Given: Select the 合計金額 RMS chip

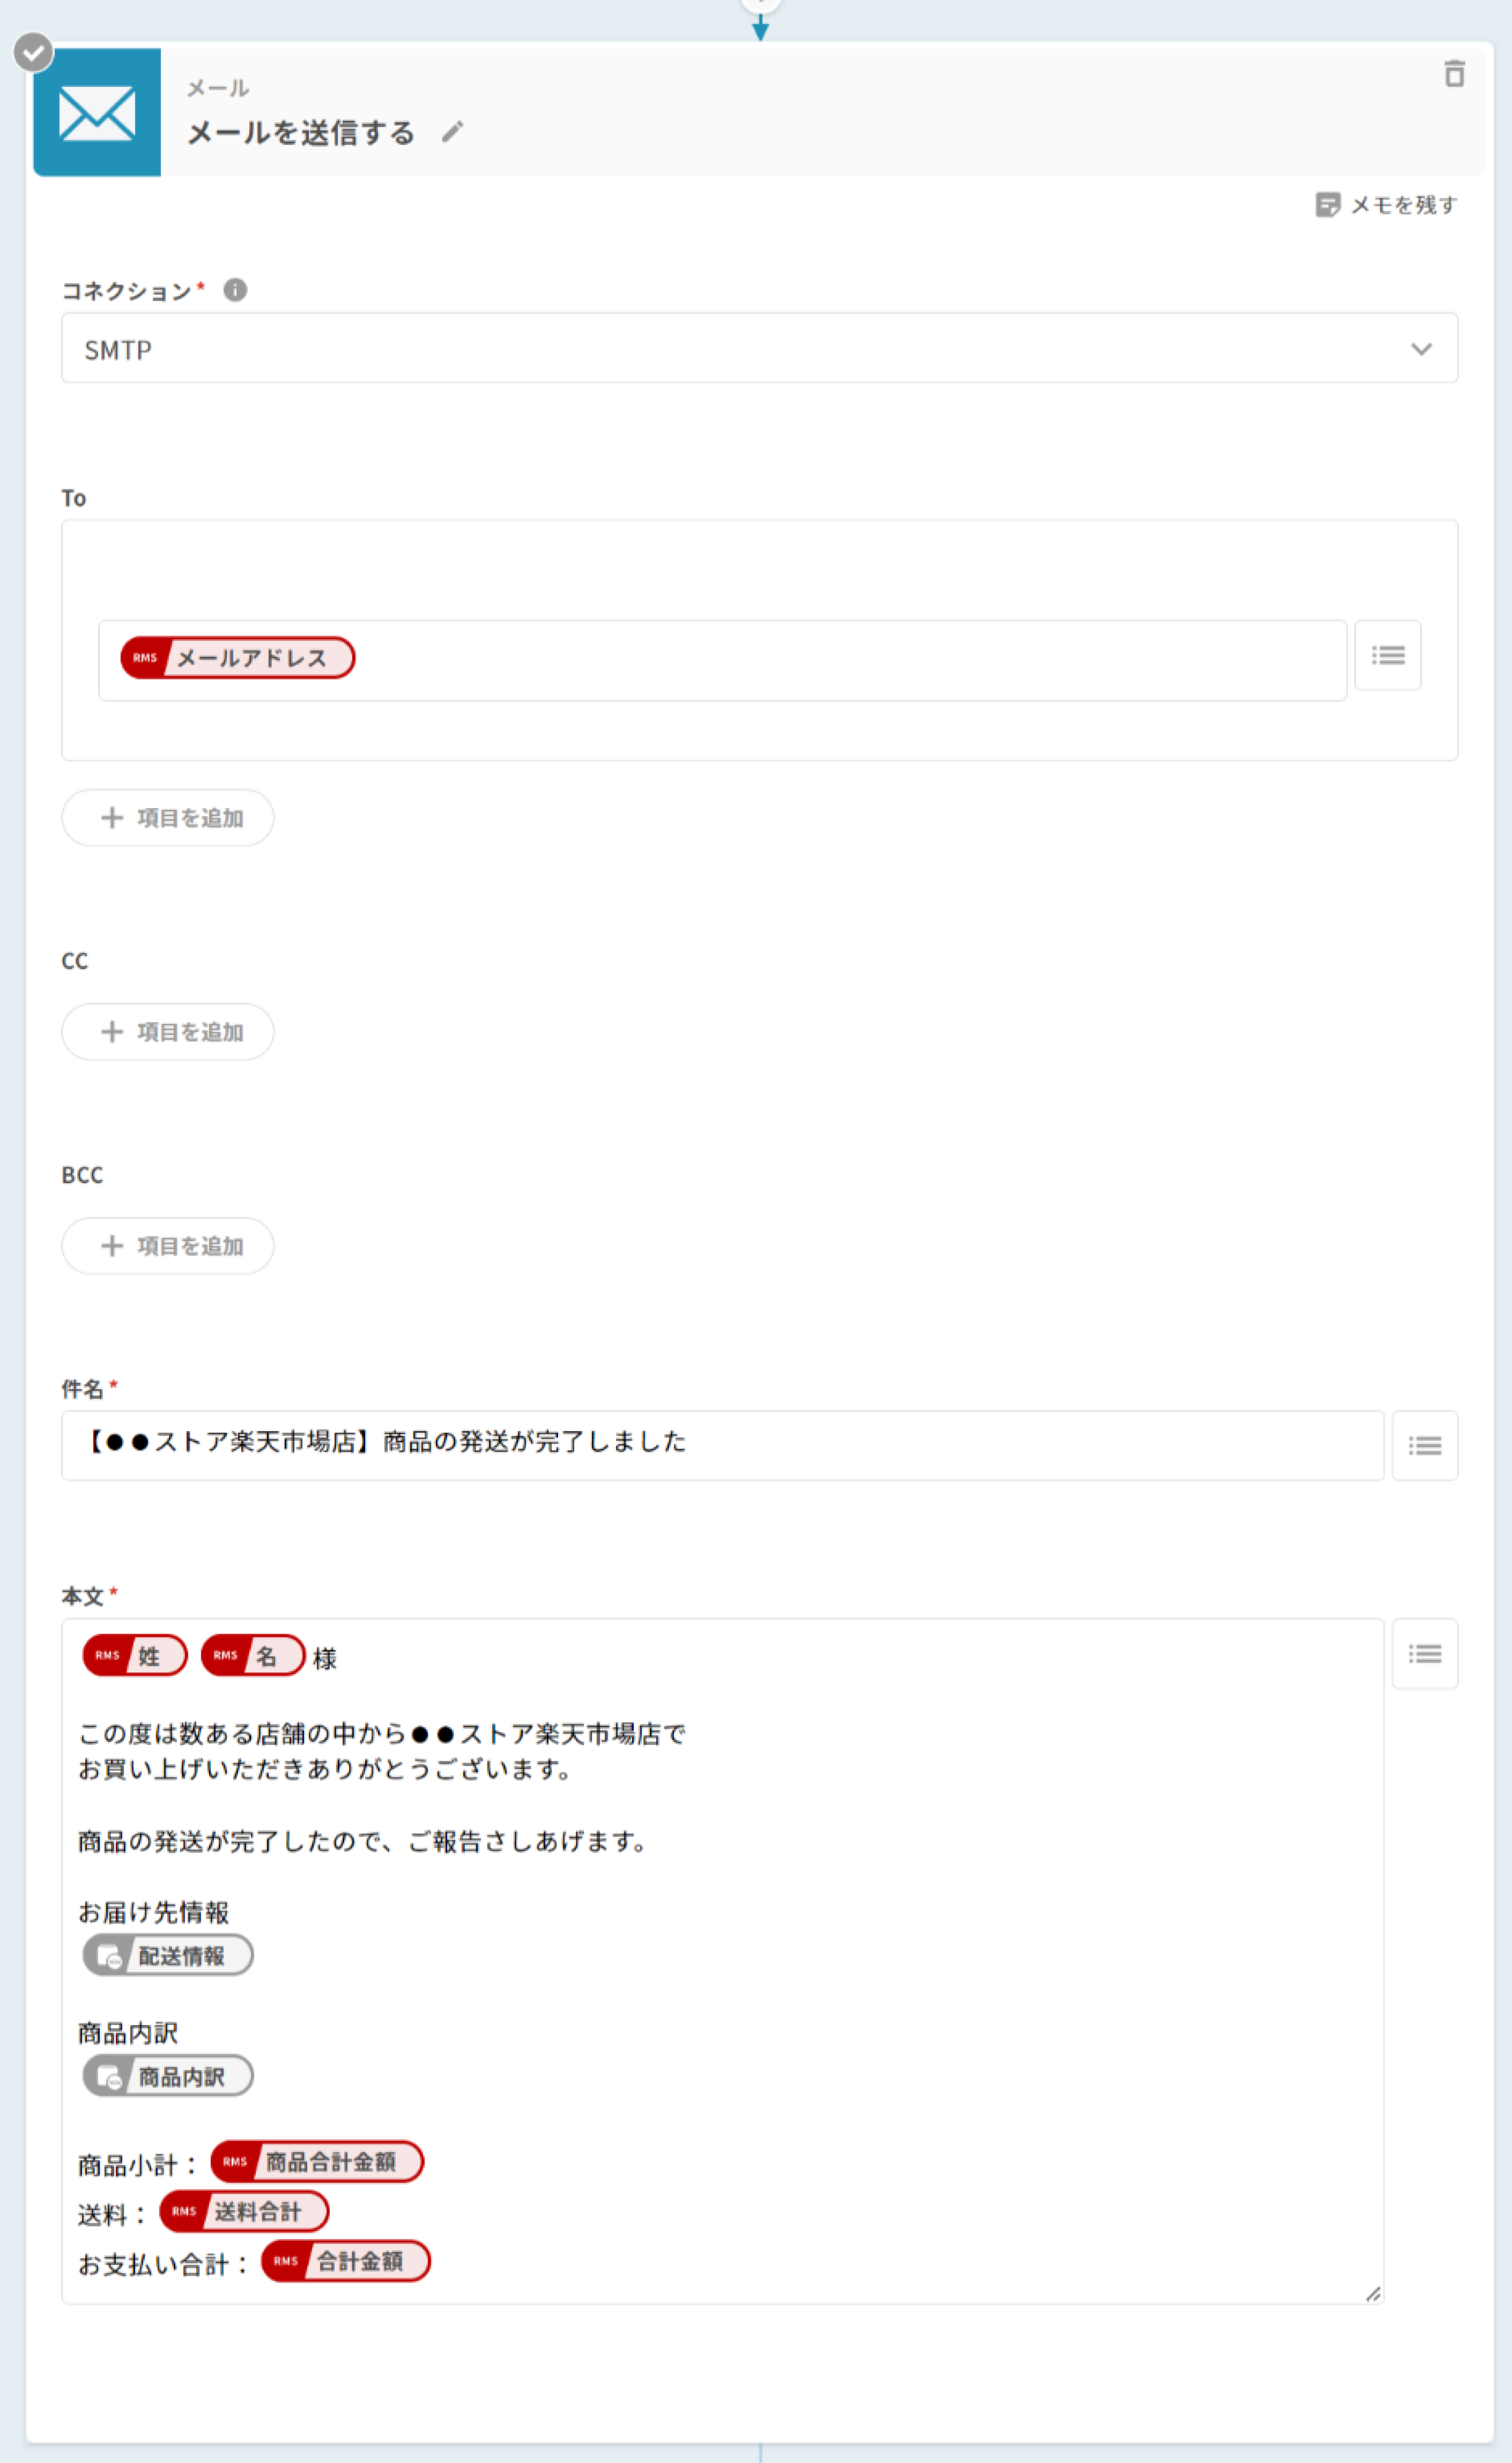Looking at the screenshot, I should (x=346, y=2261).
